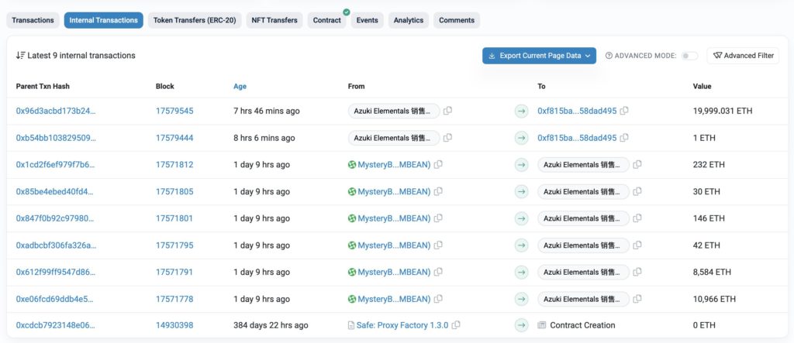Open the NFT Transfers tab
Image resolution: width=794 pixels, height=343 pixels.
pos(274,20)
